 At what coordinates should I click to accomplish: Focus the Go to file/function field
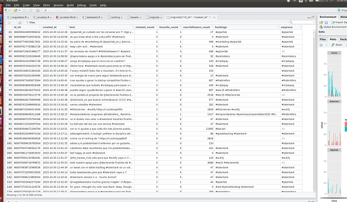click(x=58, y=10)
